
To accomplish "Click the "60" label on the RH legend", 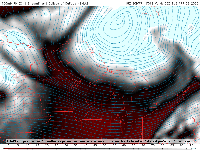I will click(x=124, y=145).
